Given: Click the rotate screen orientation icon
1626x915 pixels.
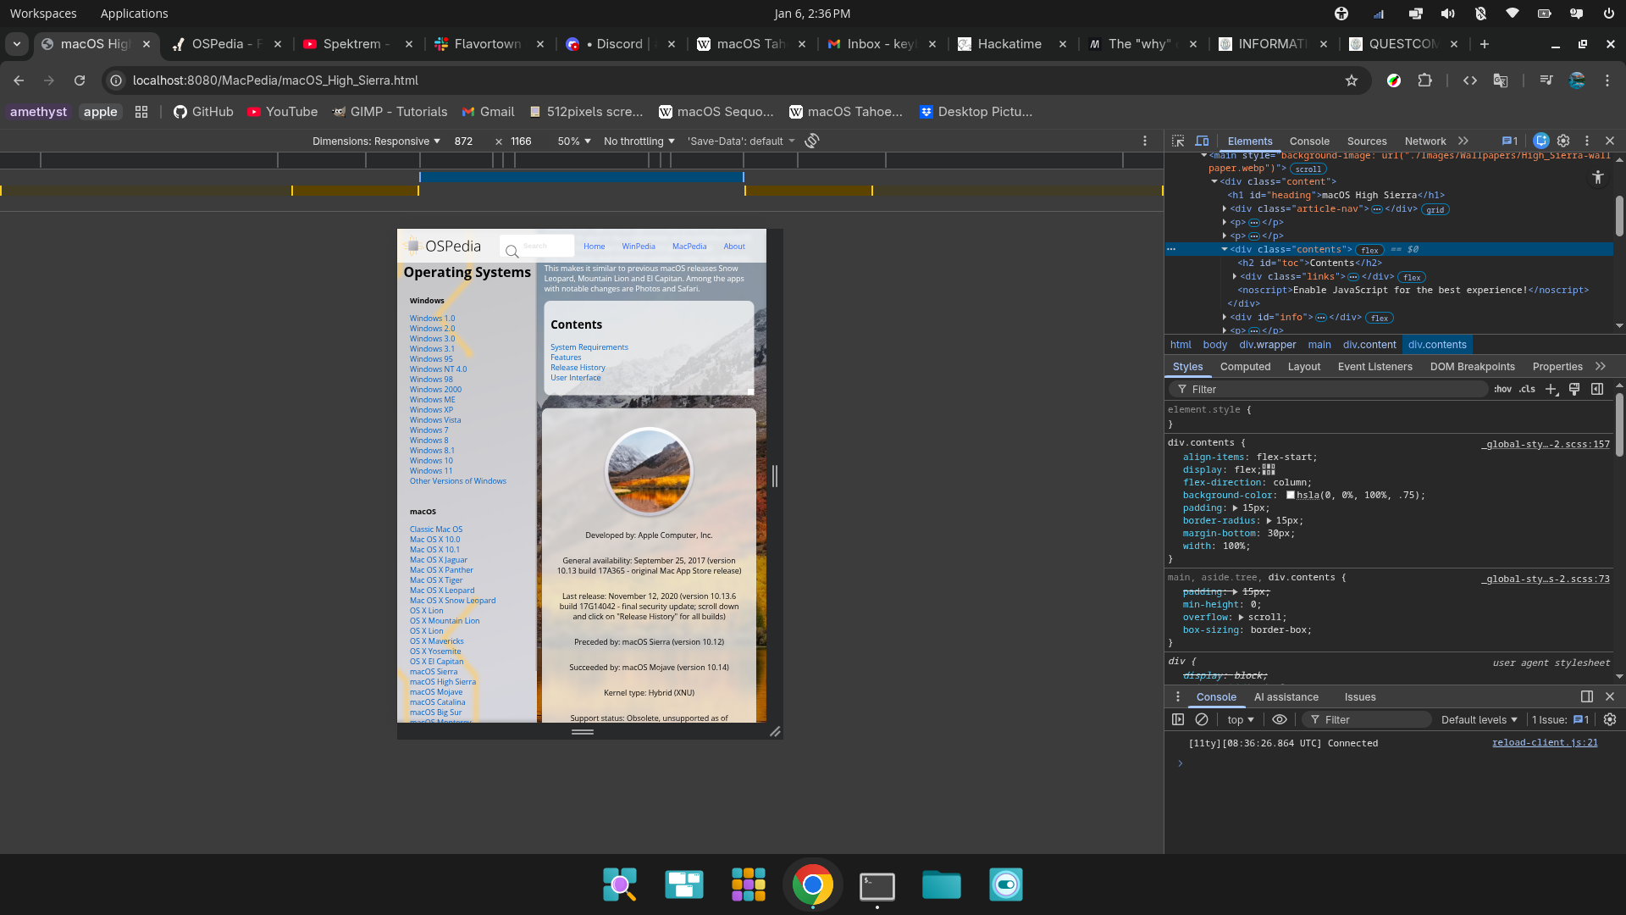Looking at the screenshot, I should 812,141.
